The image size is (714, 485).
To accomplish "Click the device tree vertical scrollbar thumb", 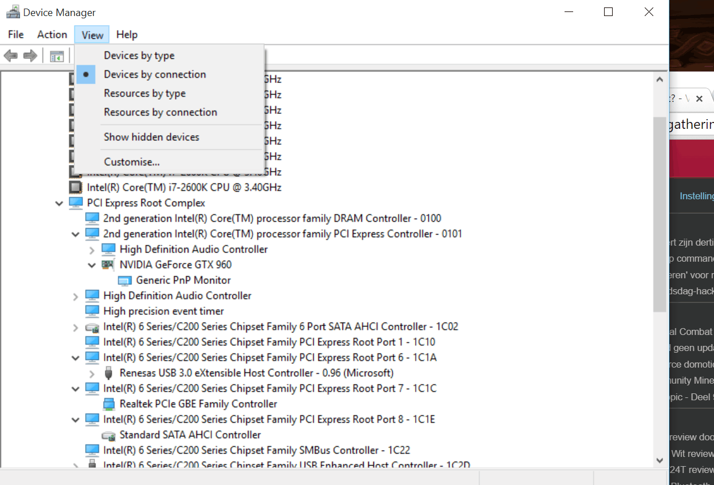I will (x=660, y=215).
